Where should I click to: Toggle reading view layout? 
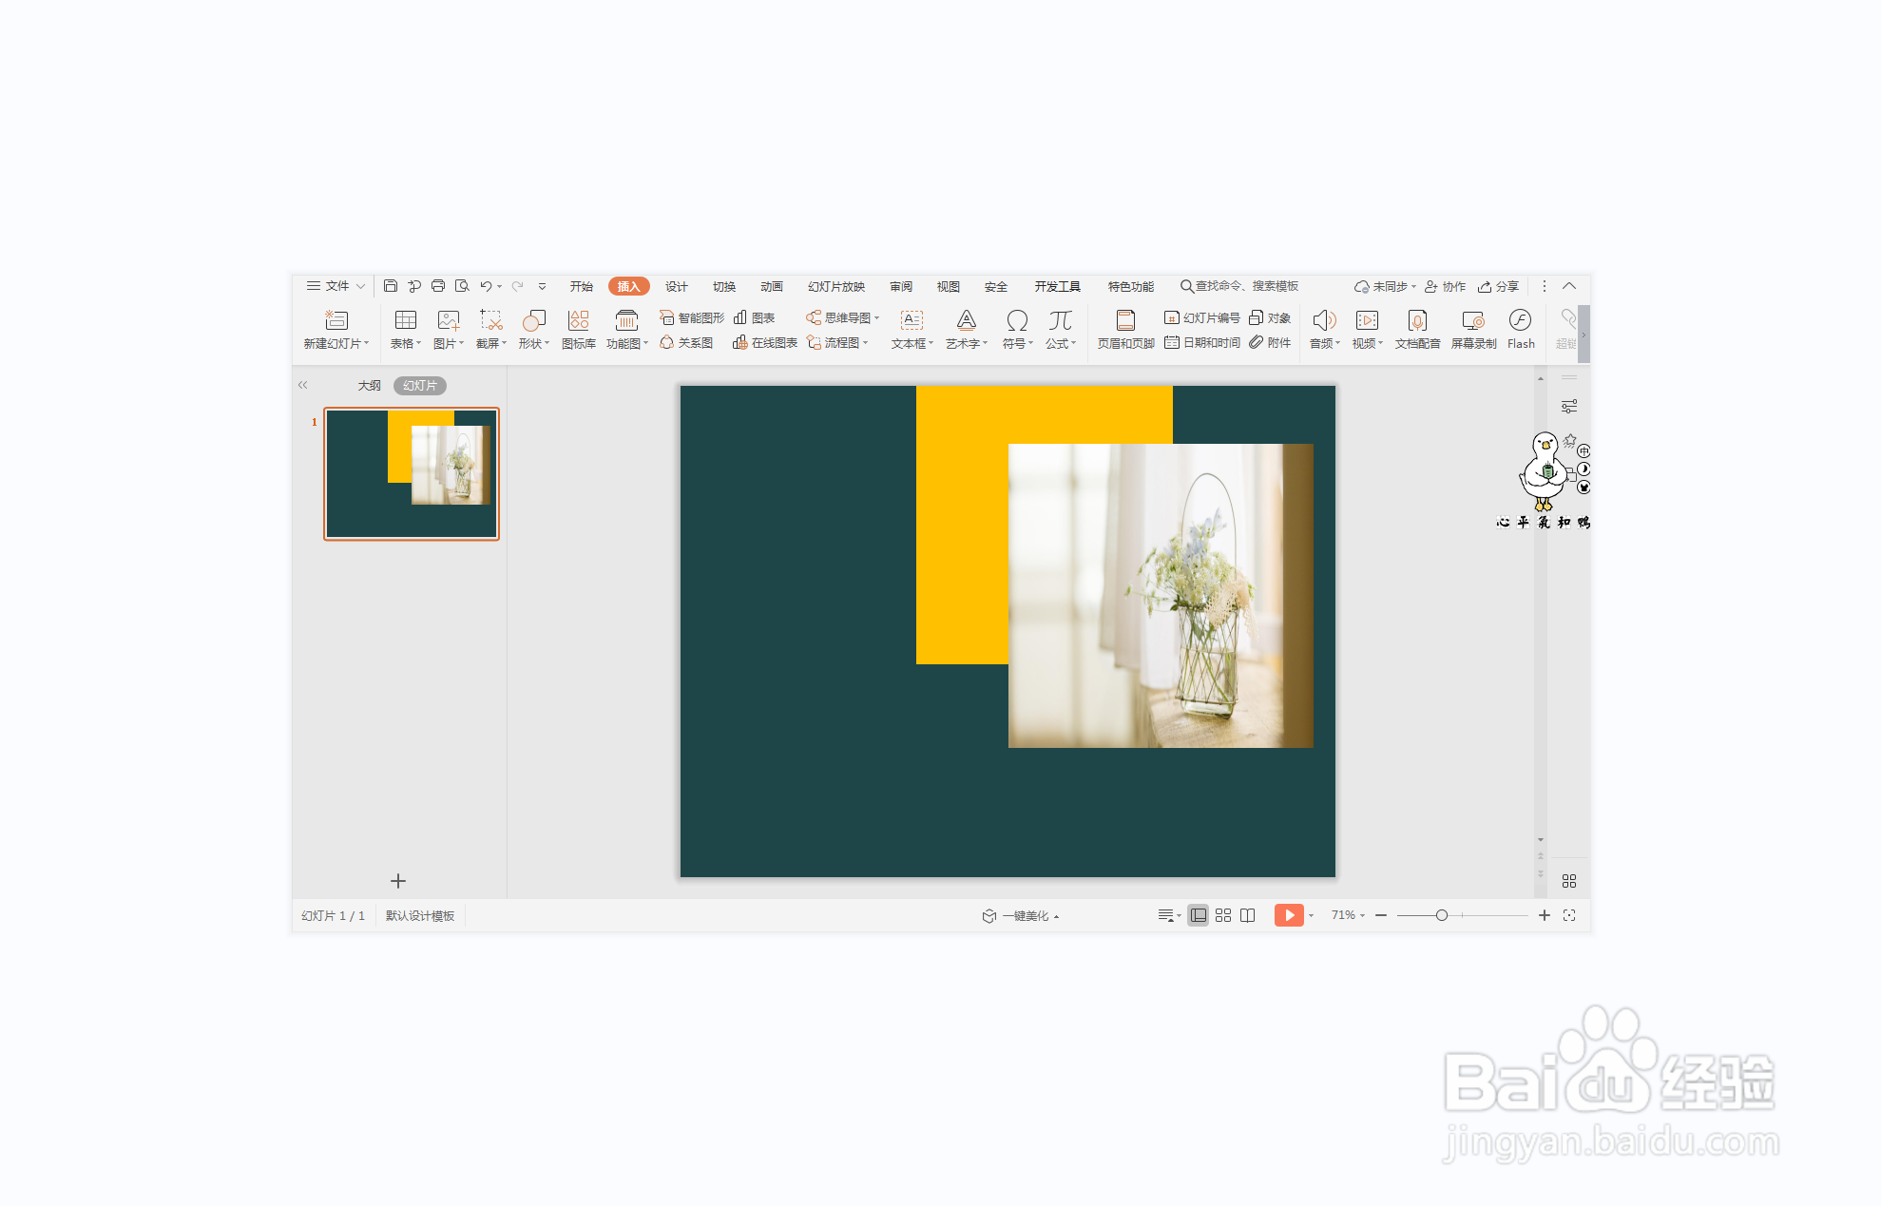tap(1248, 915)
